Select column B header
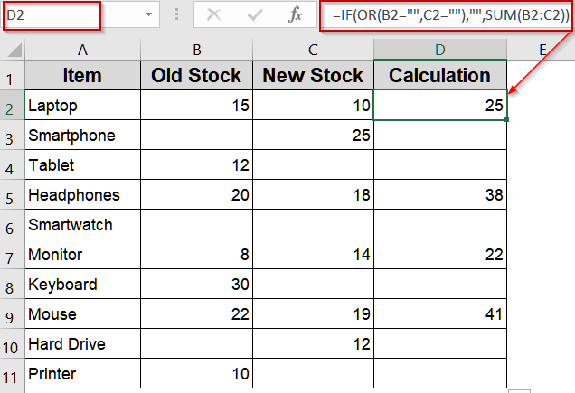The image size is (575, 393). (196, 50)
